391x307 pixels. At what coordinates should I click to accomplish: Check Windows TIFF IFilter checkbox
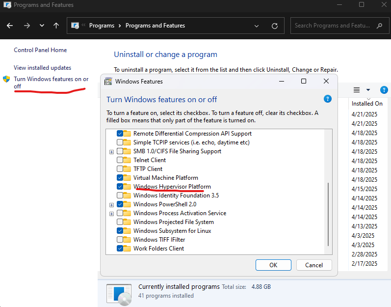[120, 240]
